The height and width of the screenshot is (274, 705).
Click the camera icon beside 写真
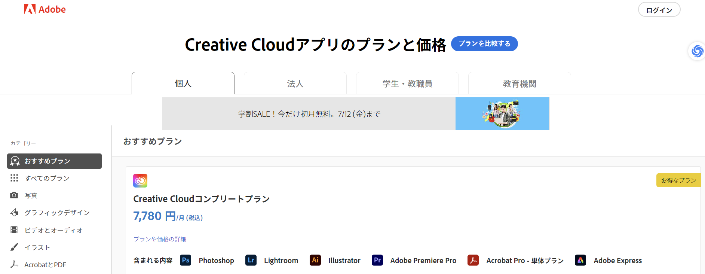[x=14, y=195]
